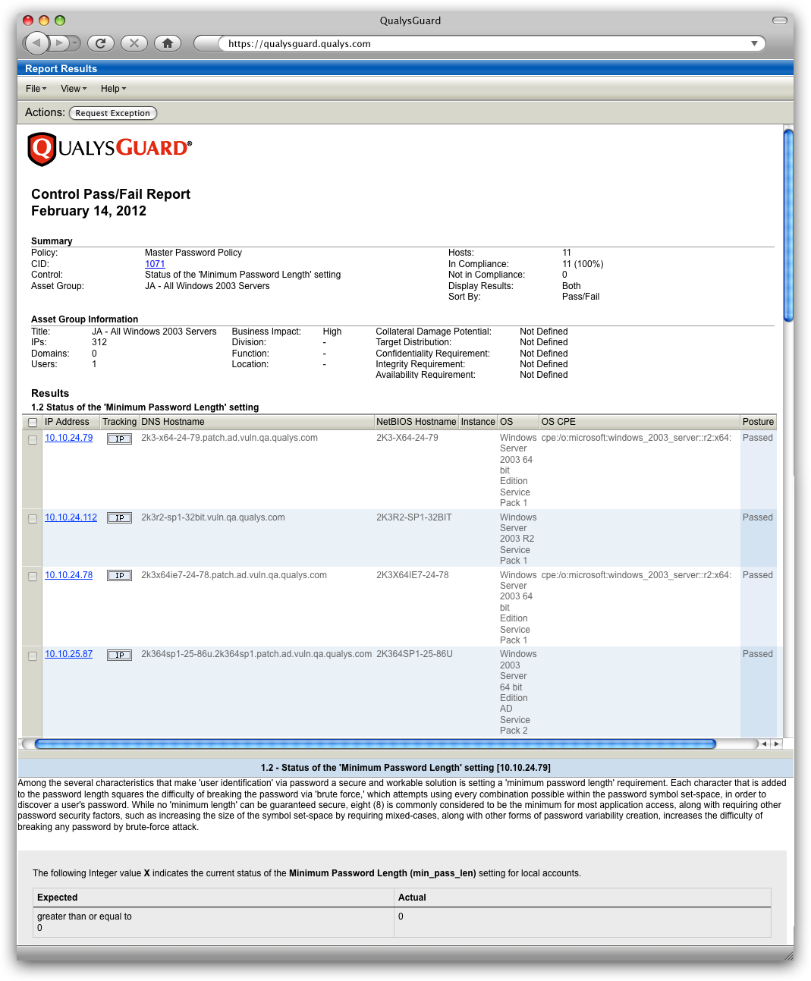Click the horizontal scrollbar left arrow

click(764, 744)
